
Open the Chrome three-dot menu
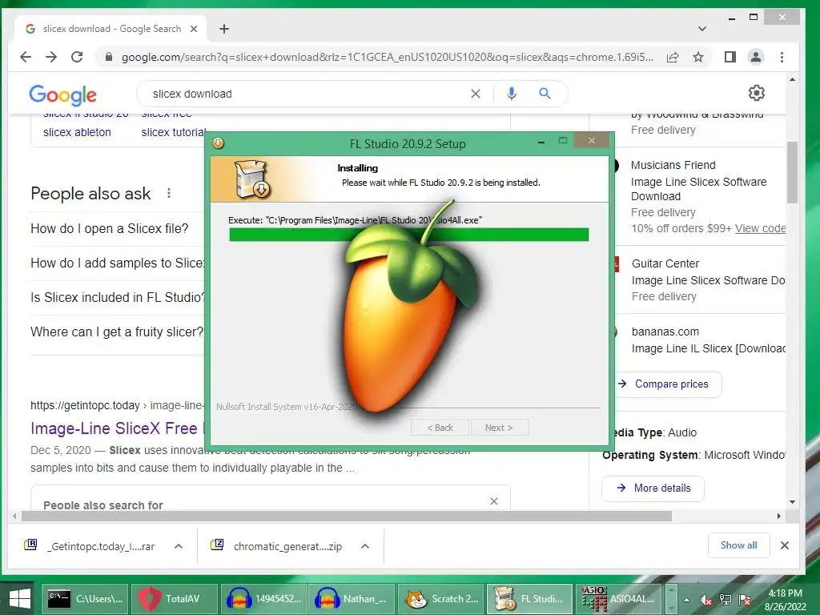pyautogui.click(x=782, y=57)
